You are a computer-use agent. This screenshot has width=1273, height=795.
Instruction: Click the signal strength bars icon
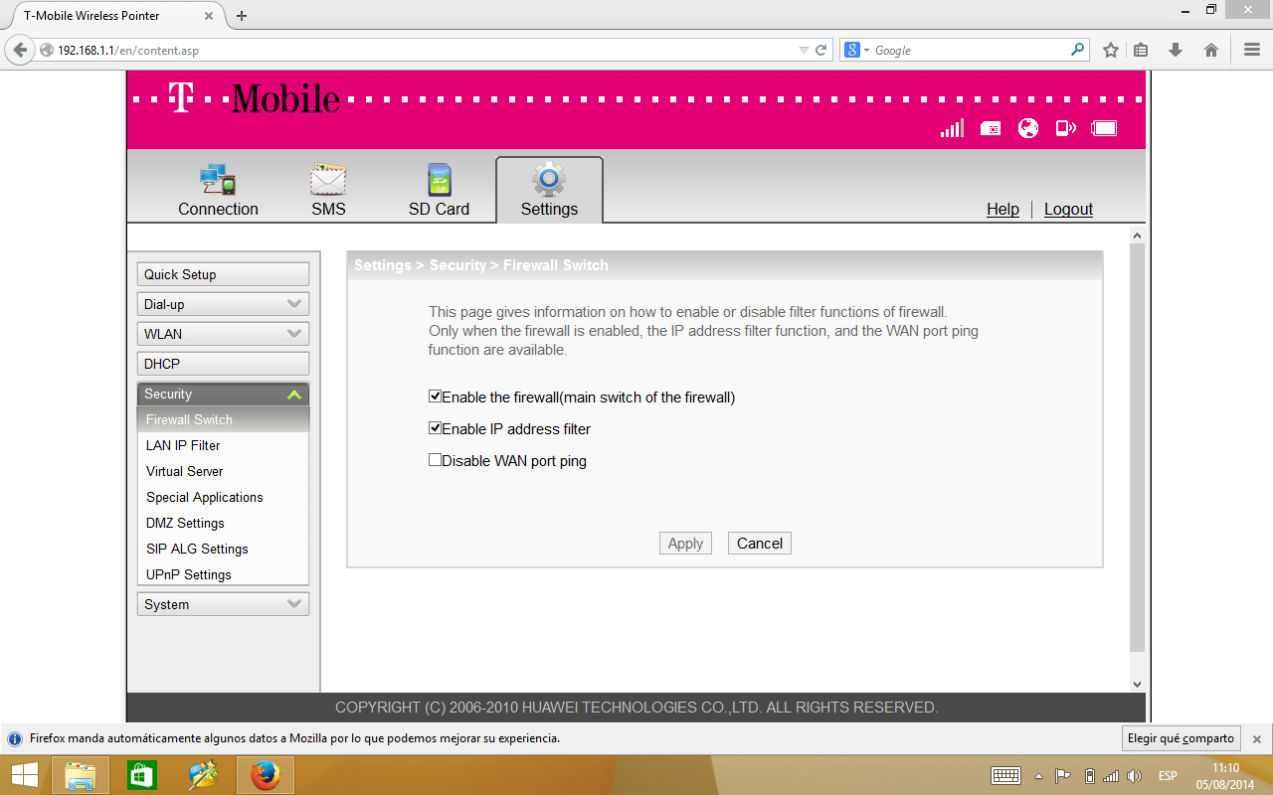click(x=952, y=128)
